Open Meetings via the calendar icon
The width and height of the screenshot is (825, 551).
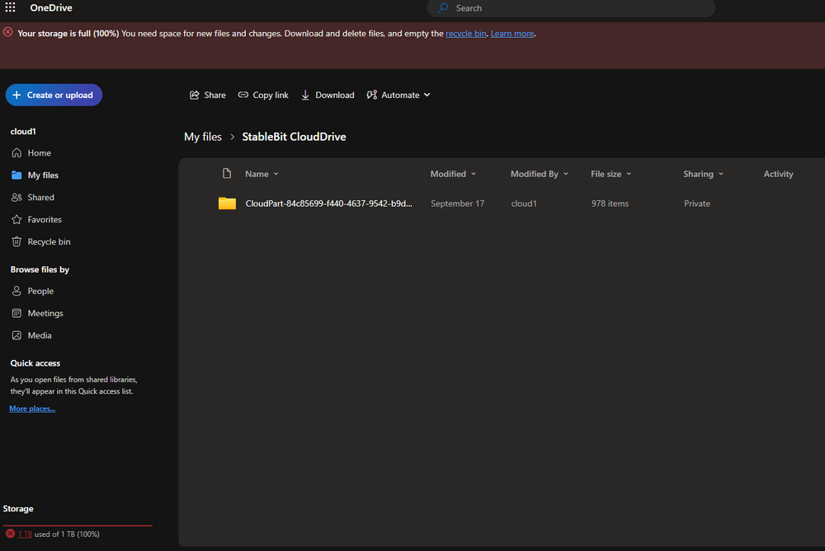[16, 313]
